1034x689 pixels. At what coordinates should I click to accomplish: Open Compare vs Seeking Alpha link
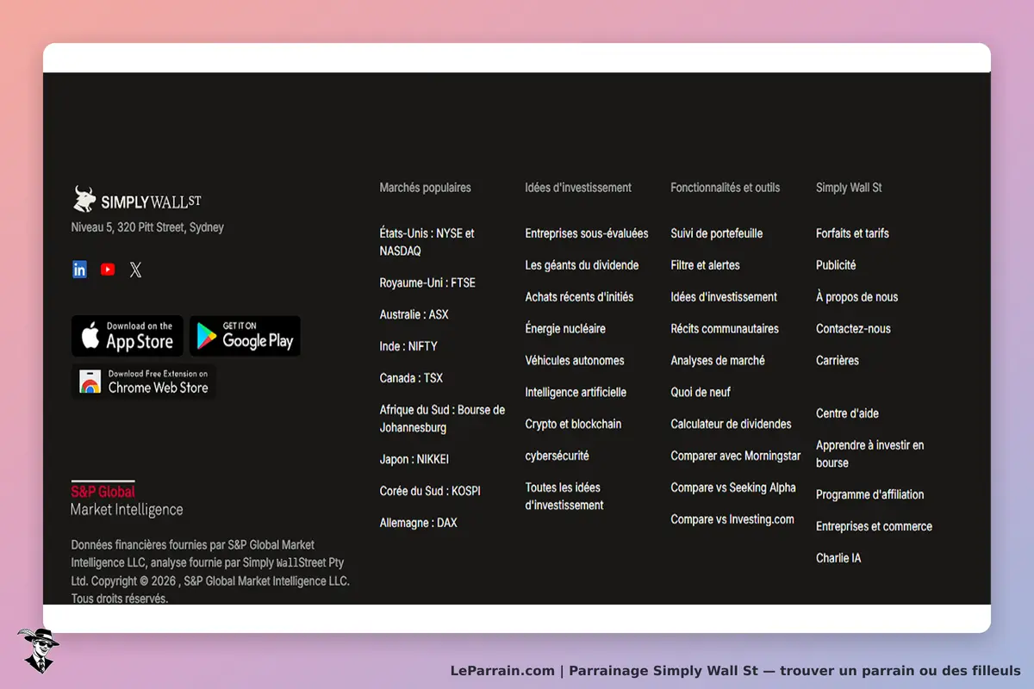[733, 488]
